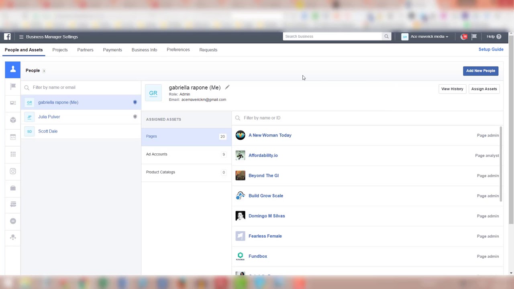Select Pages in assigned assets list
The image size is (514, 289).
point(186,136)
